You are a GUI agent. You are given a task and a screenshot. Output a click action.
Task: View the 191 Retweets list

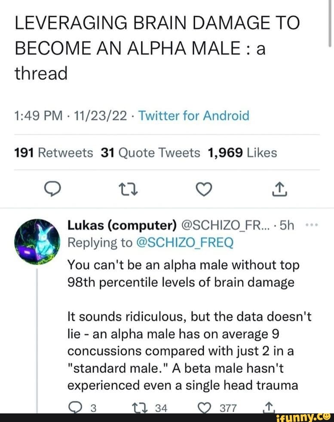click(53, 152)
